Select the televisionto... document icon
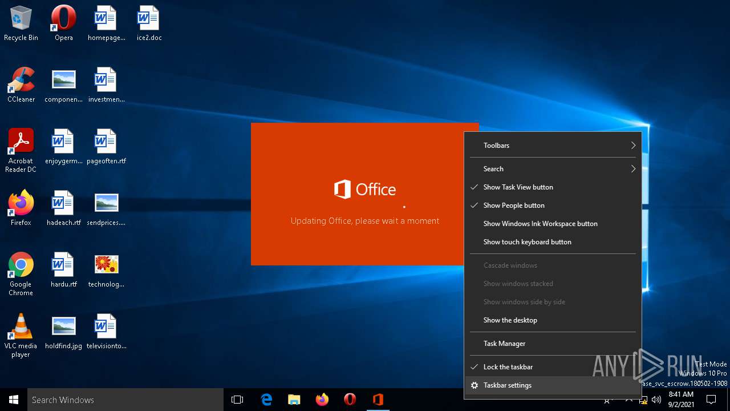This screenshot has width=730, height=411. 106,331
